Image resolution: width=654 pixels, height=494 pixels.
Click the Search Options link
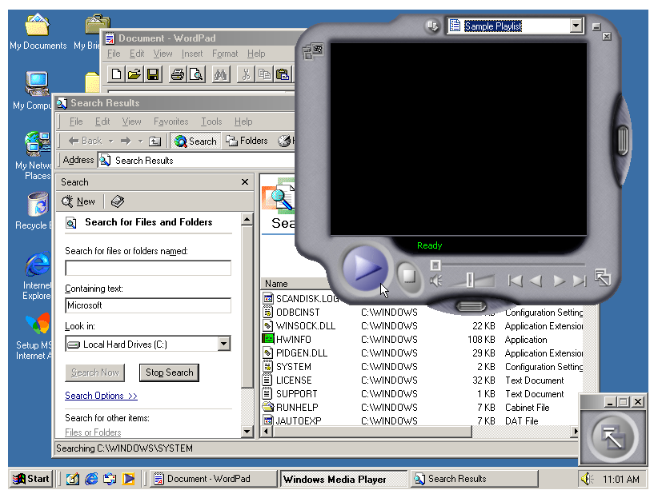click(x=101, y=396)
